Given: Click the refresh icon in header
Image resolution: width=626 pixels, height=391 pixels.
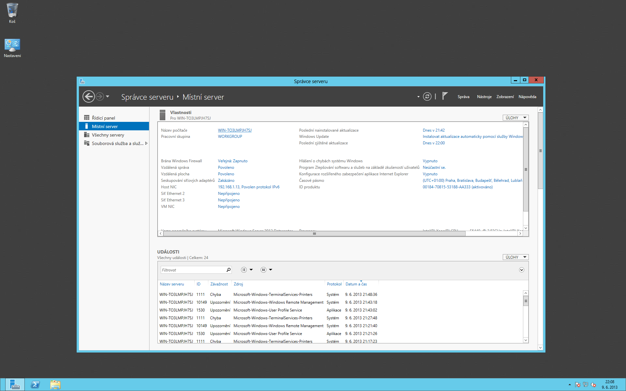Looking at the screenshot, I should (427, 97).
